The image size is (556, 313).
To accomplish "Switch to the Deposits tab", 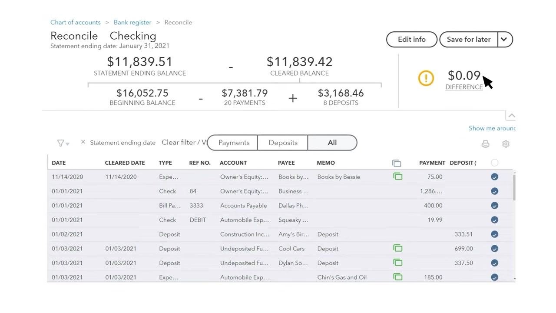I will 283,143.
